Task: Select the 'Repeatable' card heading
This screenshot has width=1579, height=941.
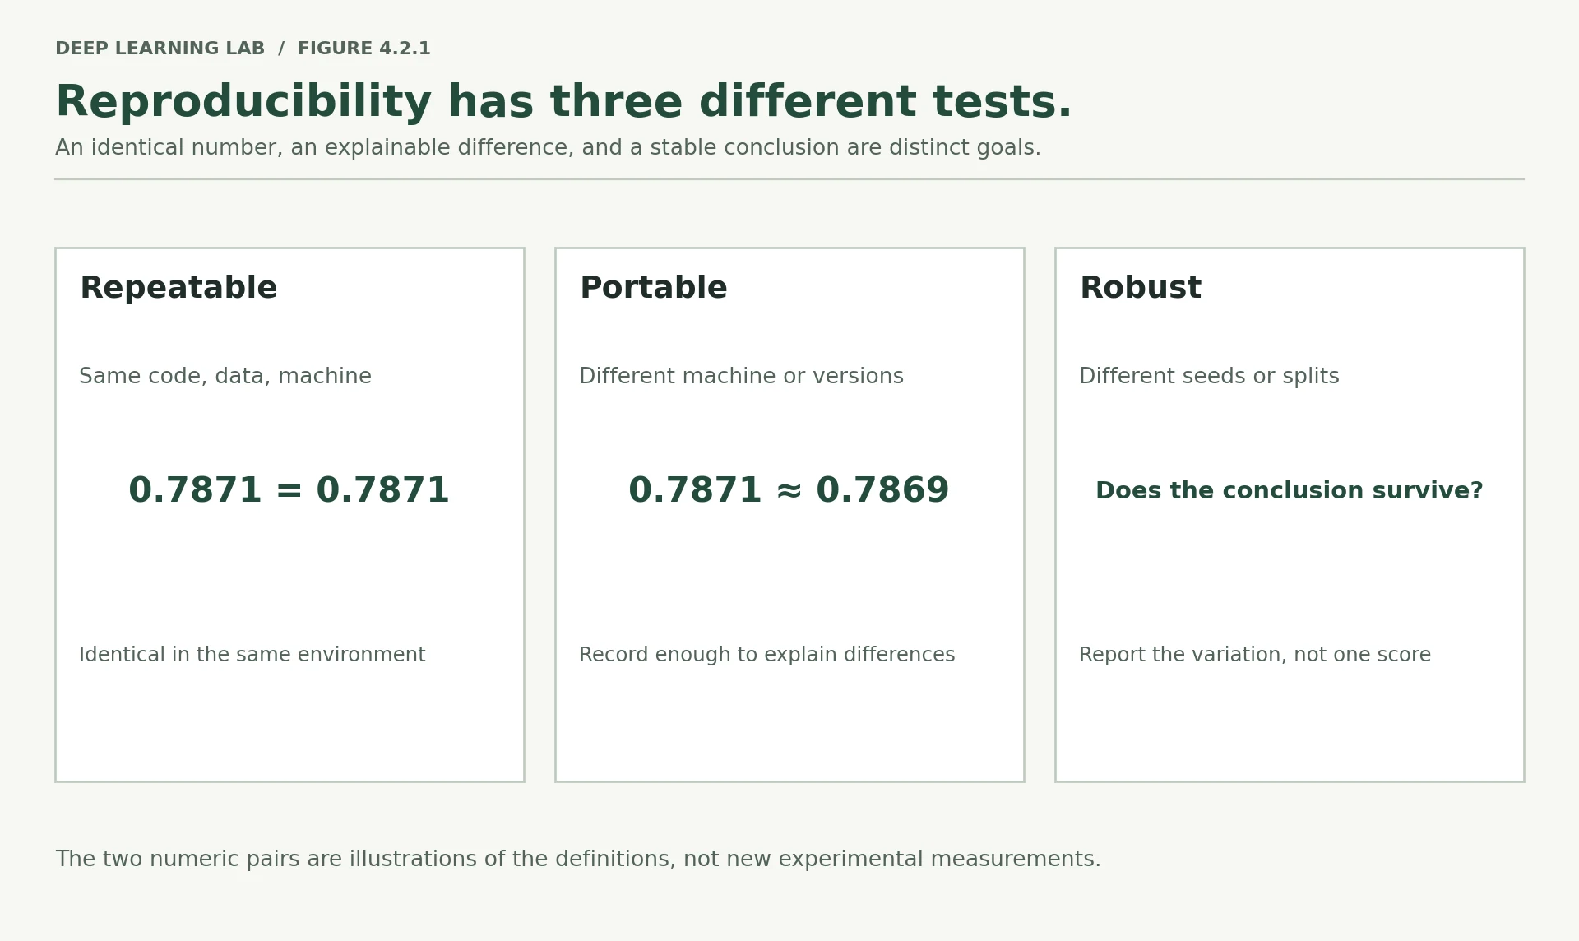Action: tap(178, 288)
